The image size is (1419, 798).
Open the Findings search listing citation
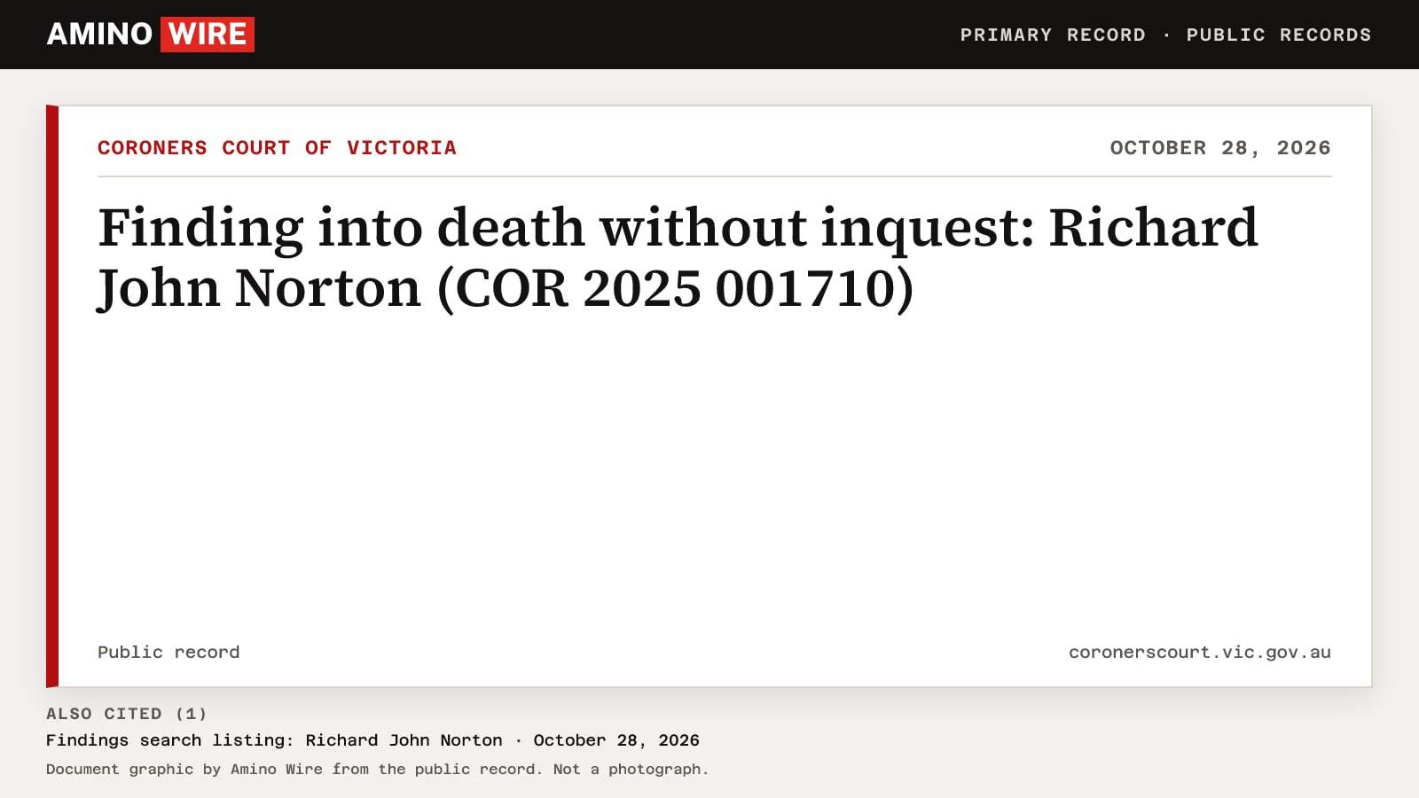[x=372, y=740]
